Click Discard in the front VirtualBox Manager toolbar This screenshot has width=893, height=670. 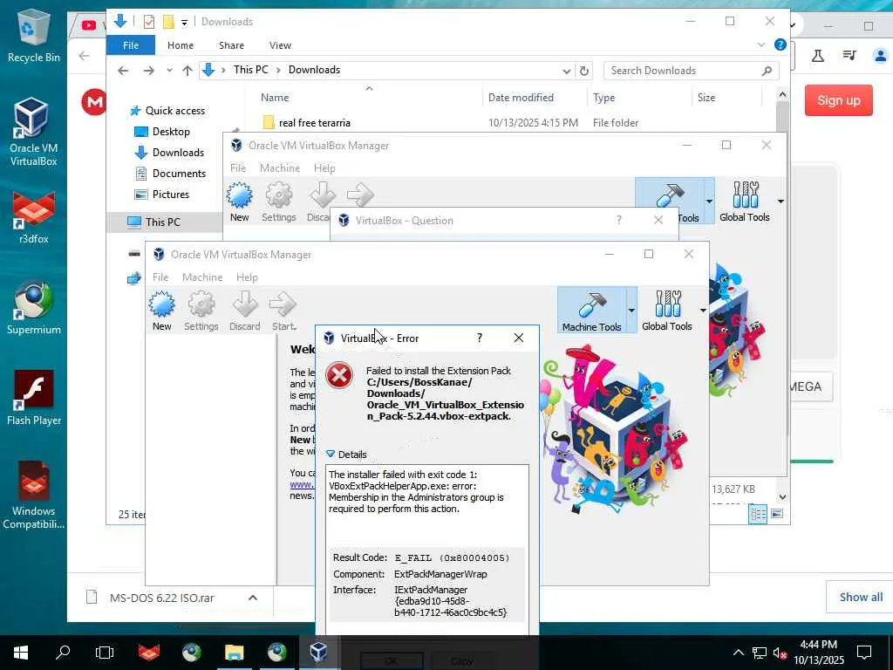click(x=245, y=311)
